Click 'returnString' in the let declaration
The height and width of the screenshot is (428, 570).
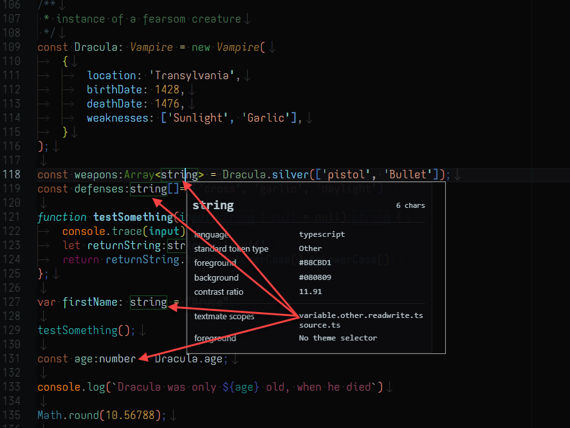tap(124, 245)
